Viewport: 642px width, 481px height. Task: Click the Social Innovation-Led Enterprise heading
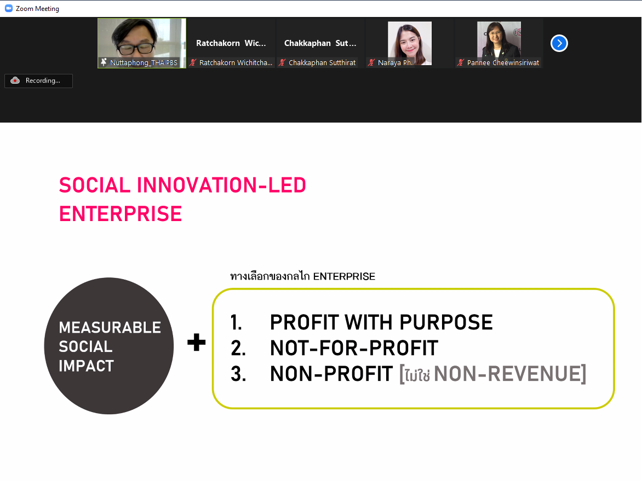[182, 199]
